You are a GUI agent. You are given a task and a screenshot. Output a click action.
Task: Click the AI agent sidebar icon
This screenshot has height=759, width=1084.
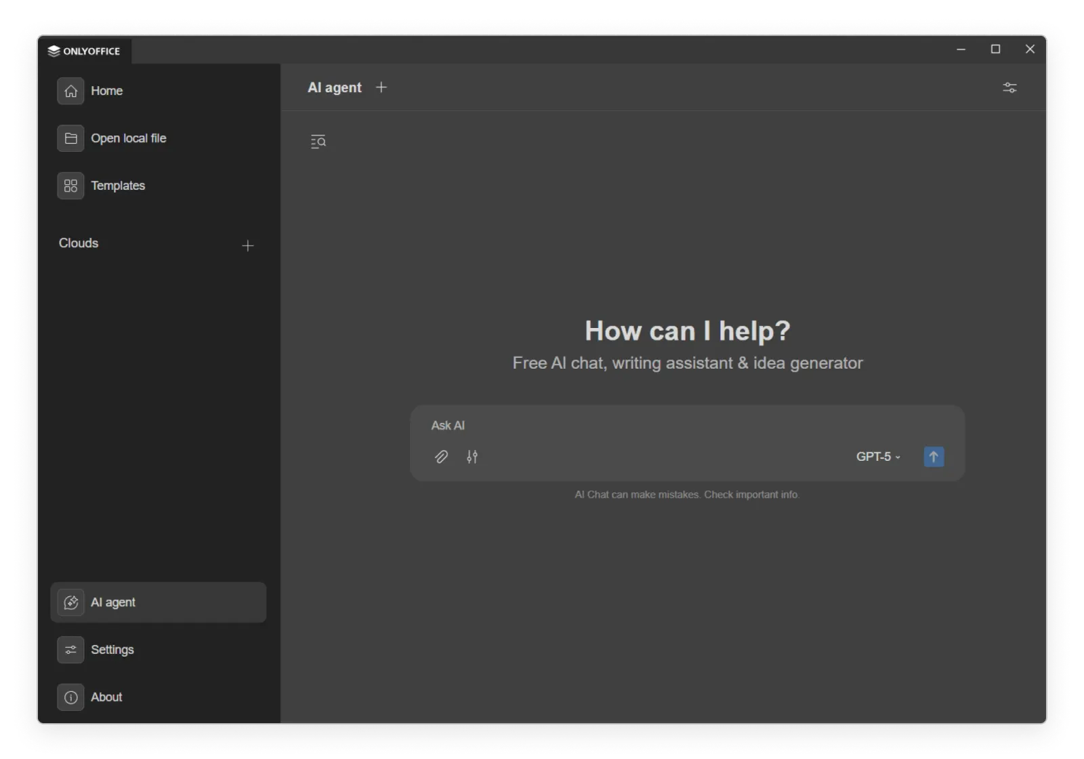pos(70,602)
